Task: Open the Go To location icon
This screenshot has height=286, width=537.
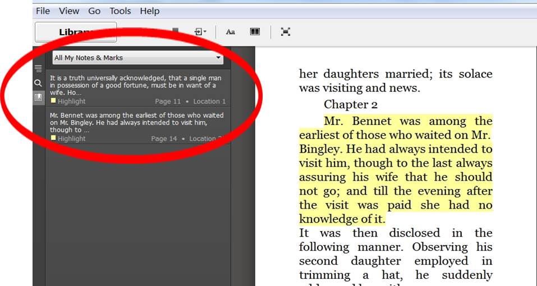Action: (x=200, y=32)
